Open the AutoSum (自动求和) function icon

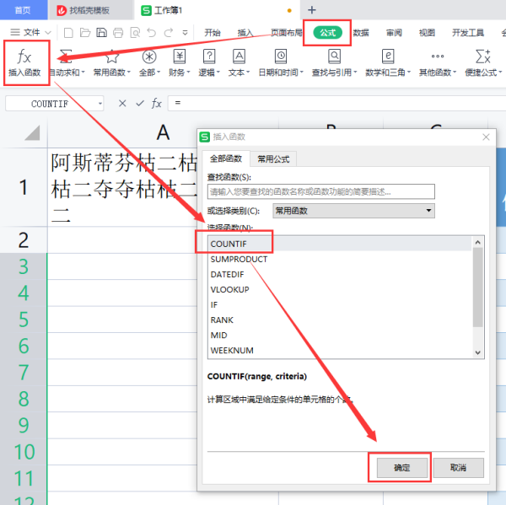(66, 56)
